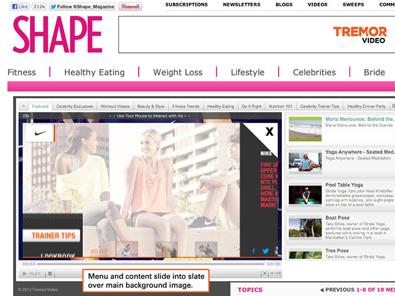Go to previous page using Previous arrow

(323, 290)
